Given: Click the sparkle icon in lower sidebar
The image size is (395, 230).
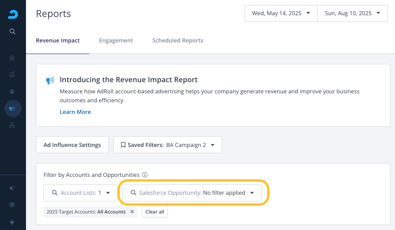Looking at the screenshot, I should pyautogui.click(x=13, y=188).
